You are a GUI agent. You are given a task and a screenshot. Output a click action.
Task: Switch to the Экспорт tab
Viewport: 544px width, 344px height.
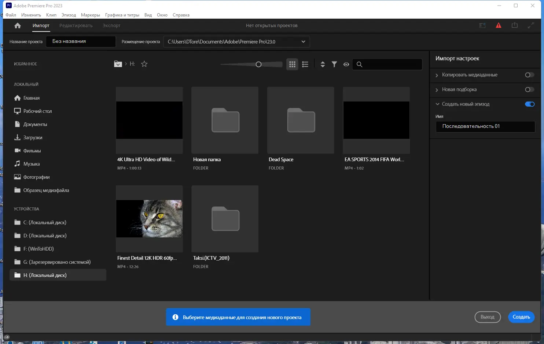tap(111, 26)
